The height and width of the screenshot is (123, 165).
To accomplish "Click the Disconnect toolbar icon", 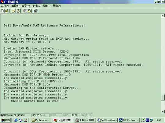I will point(18,11).
